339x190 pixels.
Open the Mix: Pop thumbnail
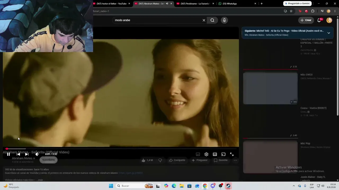point(270,157)
